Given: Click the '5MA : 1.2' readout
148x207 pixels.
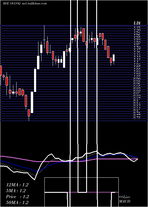Looking at the screenshot, I should click(x=16, y=191).
